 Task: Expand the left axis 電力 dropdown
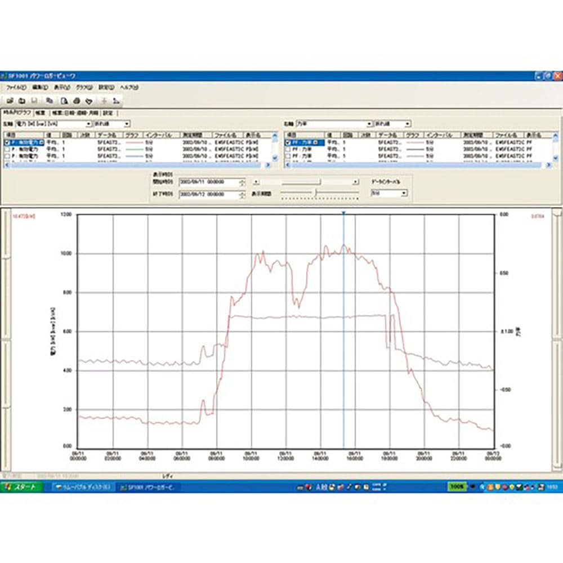point(88,124)
